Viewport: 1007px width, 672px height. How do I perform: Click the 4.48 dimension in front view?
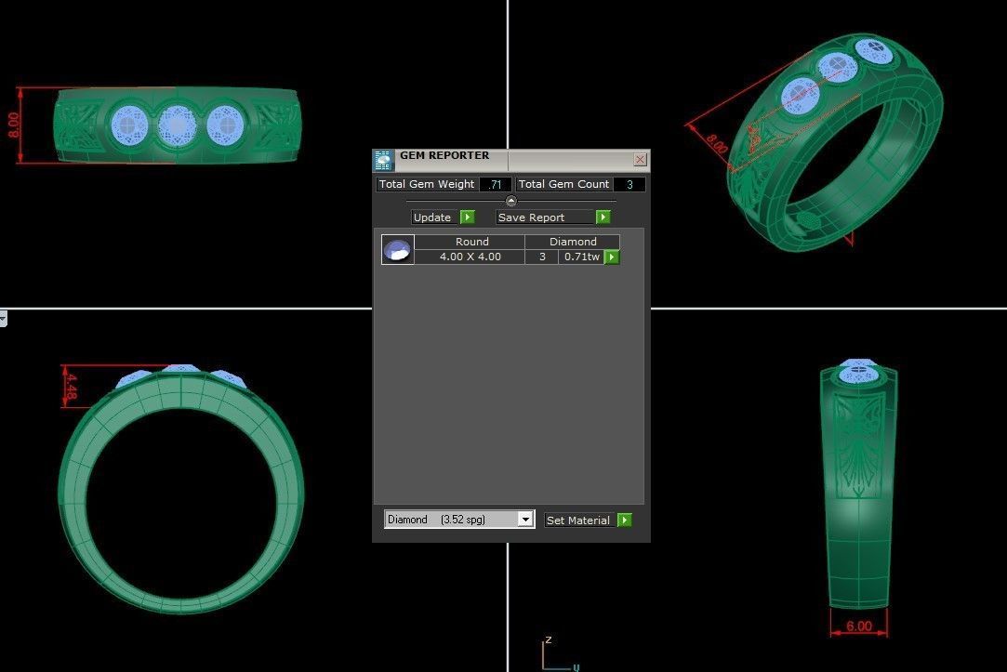point(72,387)
